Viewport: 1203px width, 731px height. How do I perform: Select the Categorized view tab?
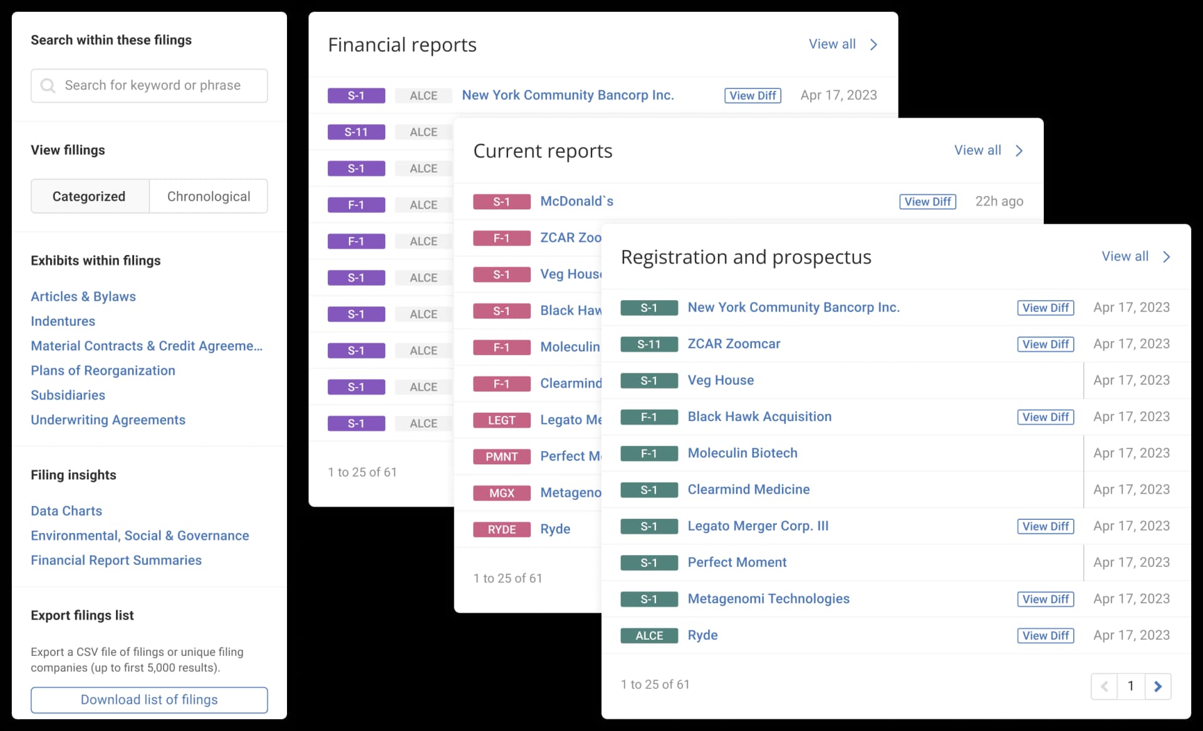click(x=90, y=196)
